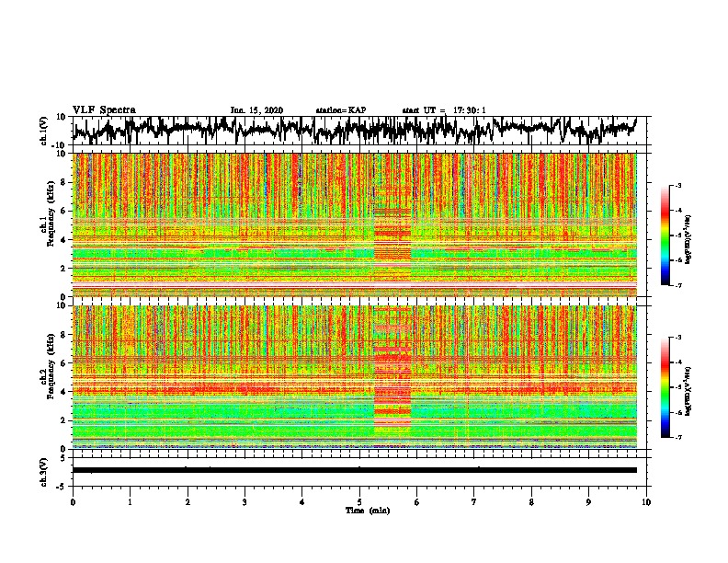Click the '-3' label on ch.2 color bar
The image size is (728, 563).
point(677,338)
